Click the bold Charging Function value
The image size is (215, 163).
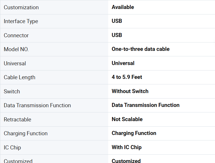pyautogui.click(x=134, y=133)
